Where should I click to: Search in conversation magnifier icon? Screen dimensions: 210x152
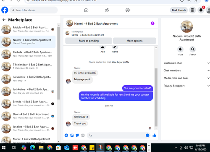(x=193, y=49)
